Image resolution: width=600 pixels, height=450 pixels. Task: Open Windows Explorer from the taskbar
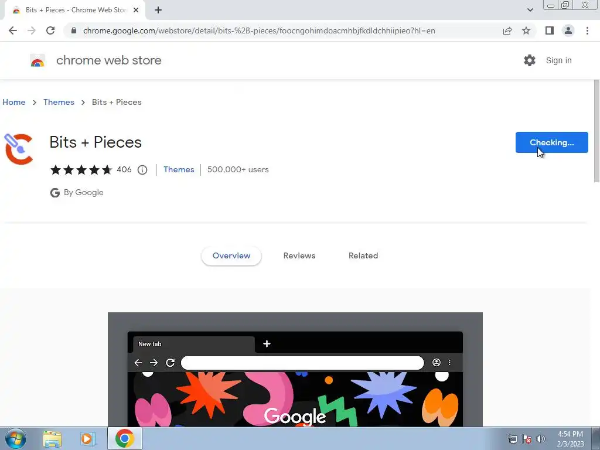tap(52, 439)
